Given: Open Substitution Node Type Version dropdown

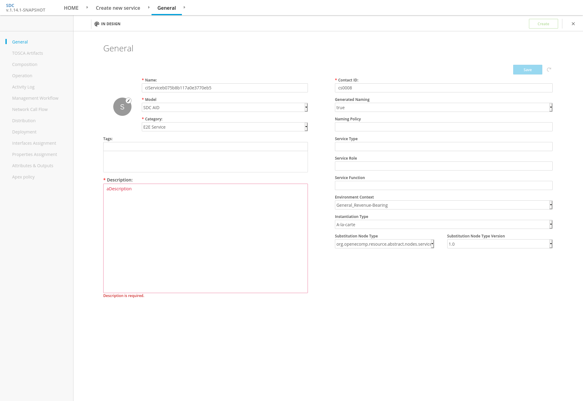Looking at the screenshot, I should coord(499,244).
